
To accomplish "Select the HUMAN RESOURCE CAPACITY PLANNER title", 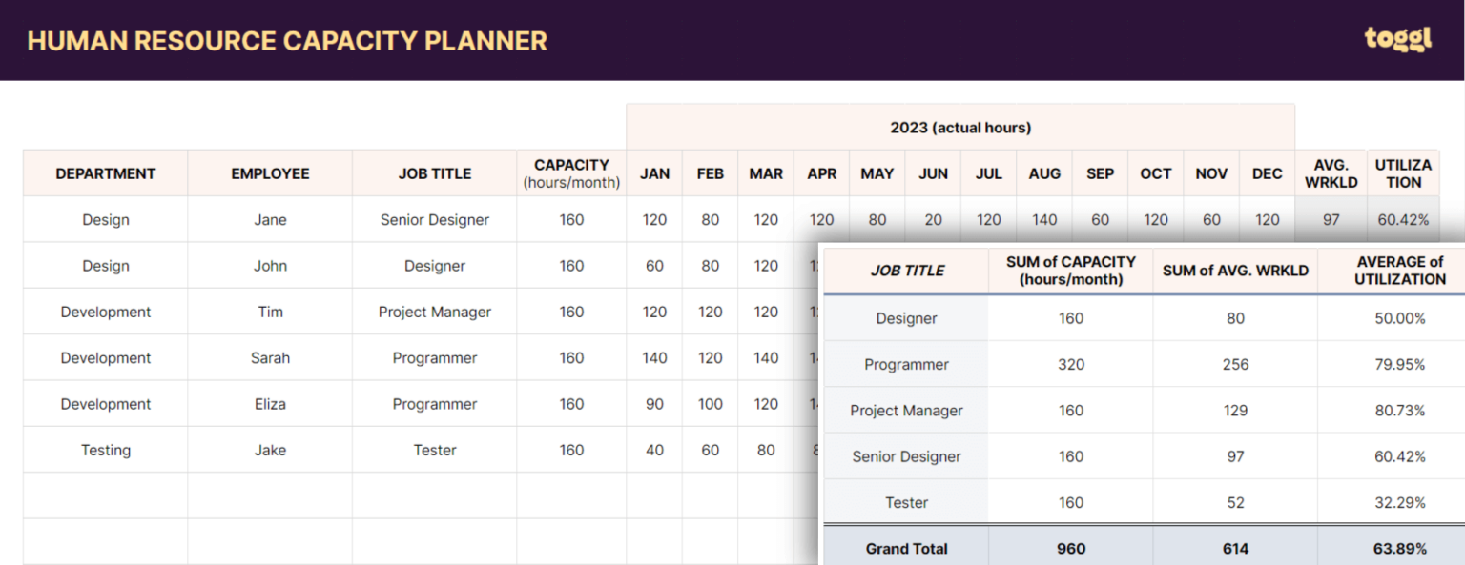I will (x=287, y=40).
